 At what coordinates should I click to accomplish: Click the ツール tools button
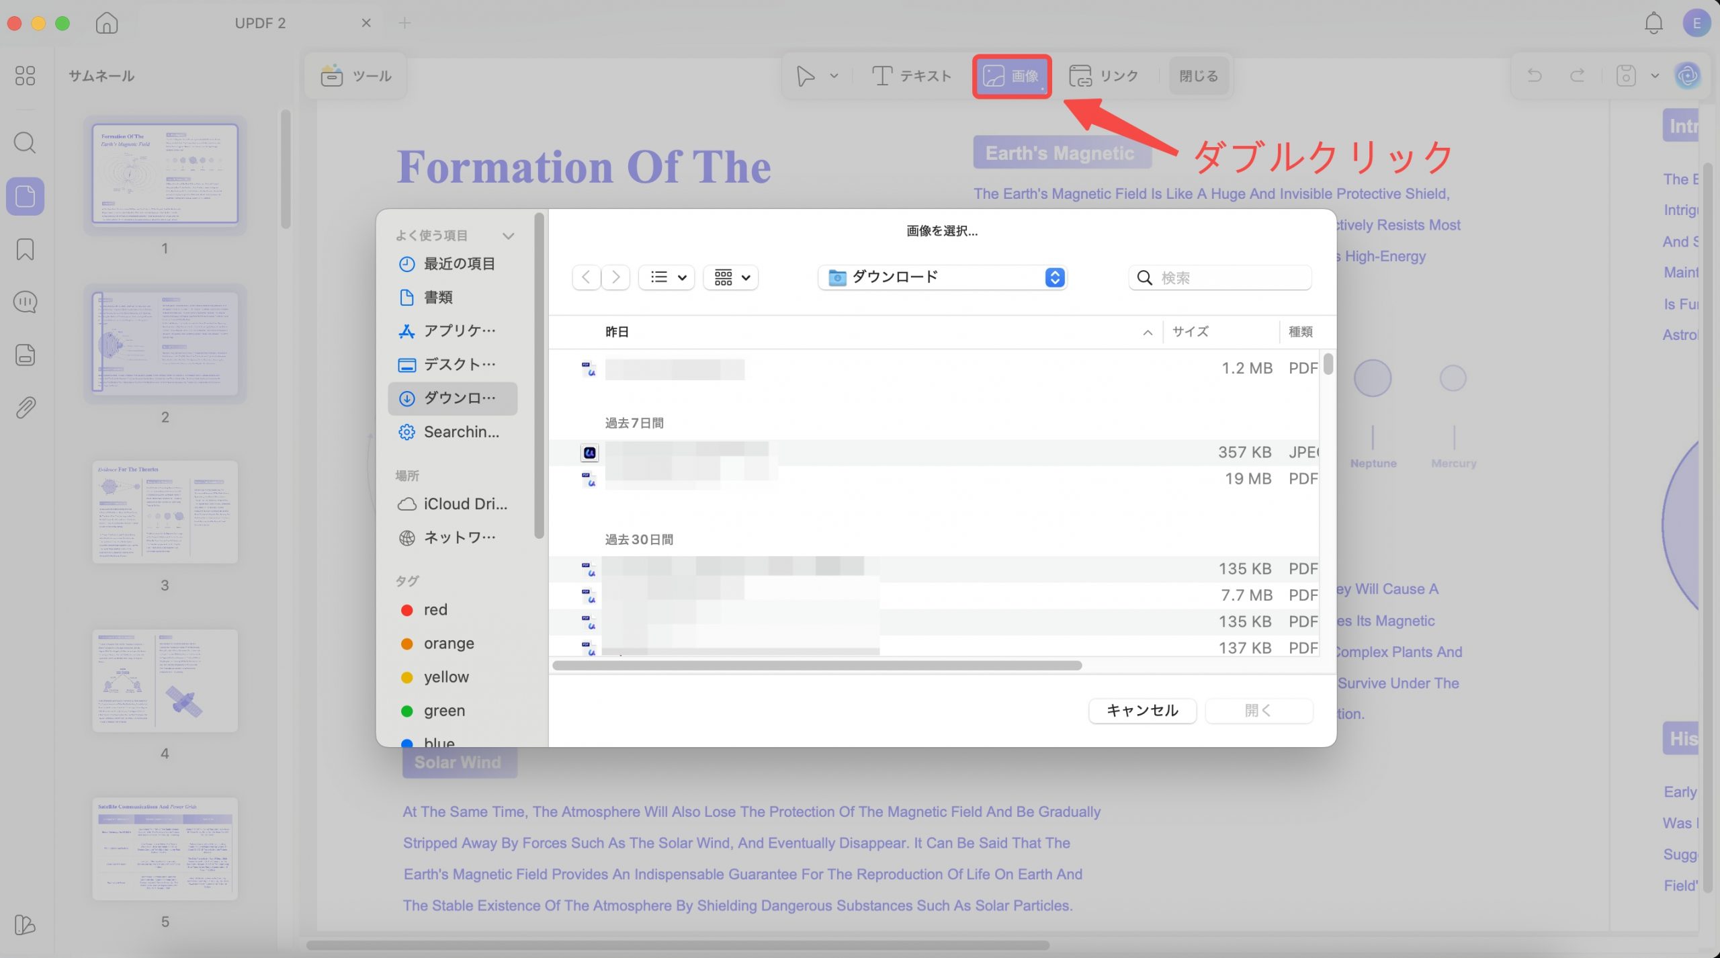coord(355,76)
